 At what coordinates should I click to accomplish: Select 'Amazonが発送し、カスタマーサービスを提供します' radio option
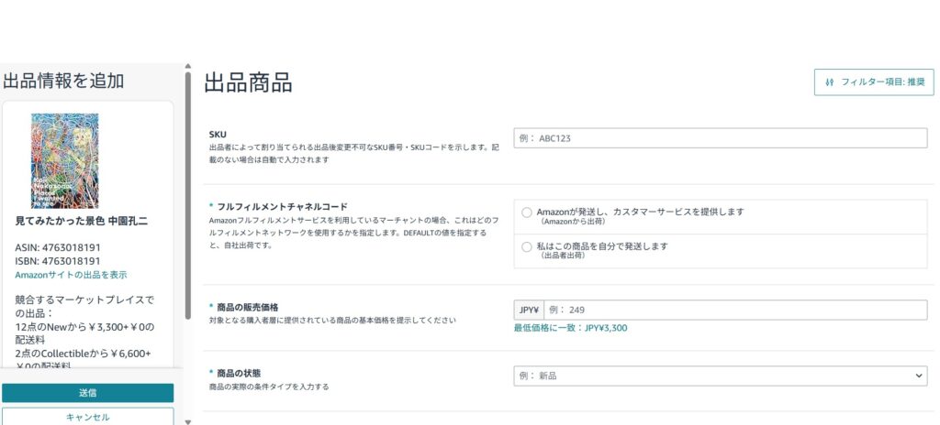527,212
